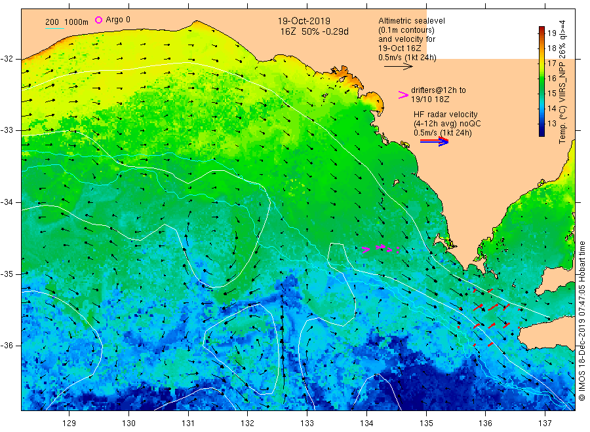Click the "19-Oct 16Z" legend text

pyautogui.click(x=400, y=48)
